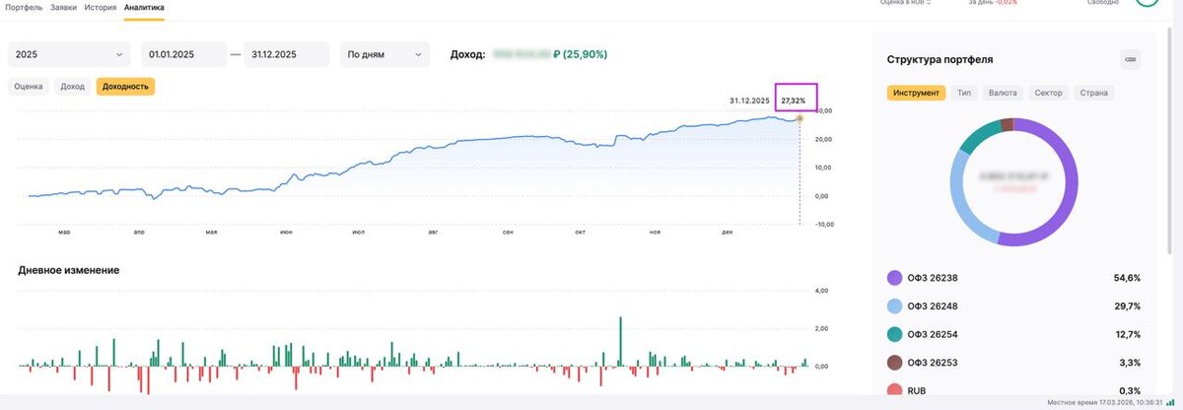The width and height of the screenshot is (1183, 410).
Task: Click the Местное время status bar text
Action: coord(1104,402)
